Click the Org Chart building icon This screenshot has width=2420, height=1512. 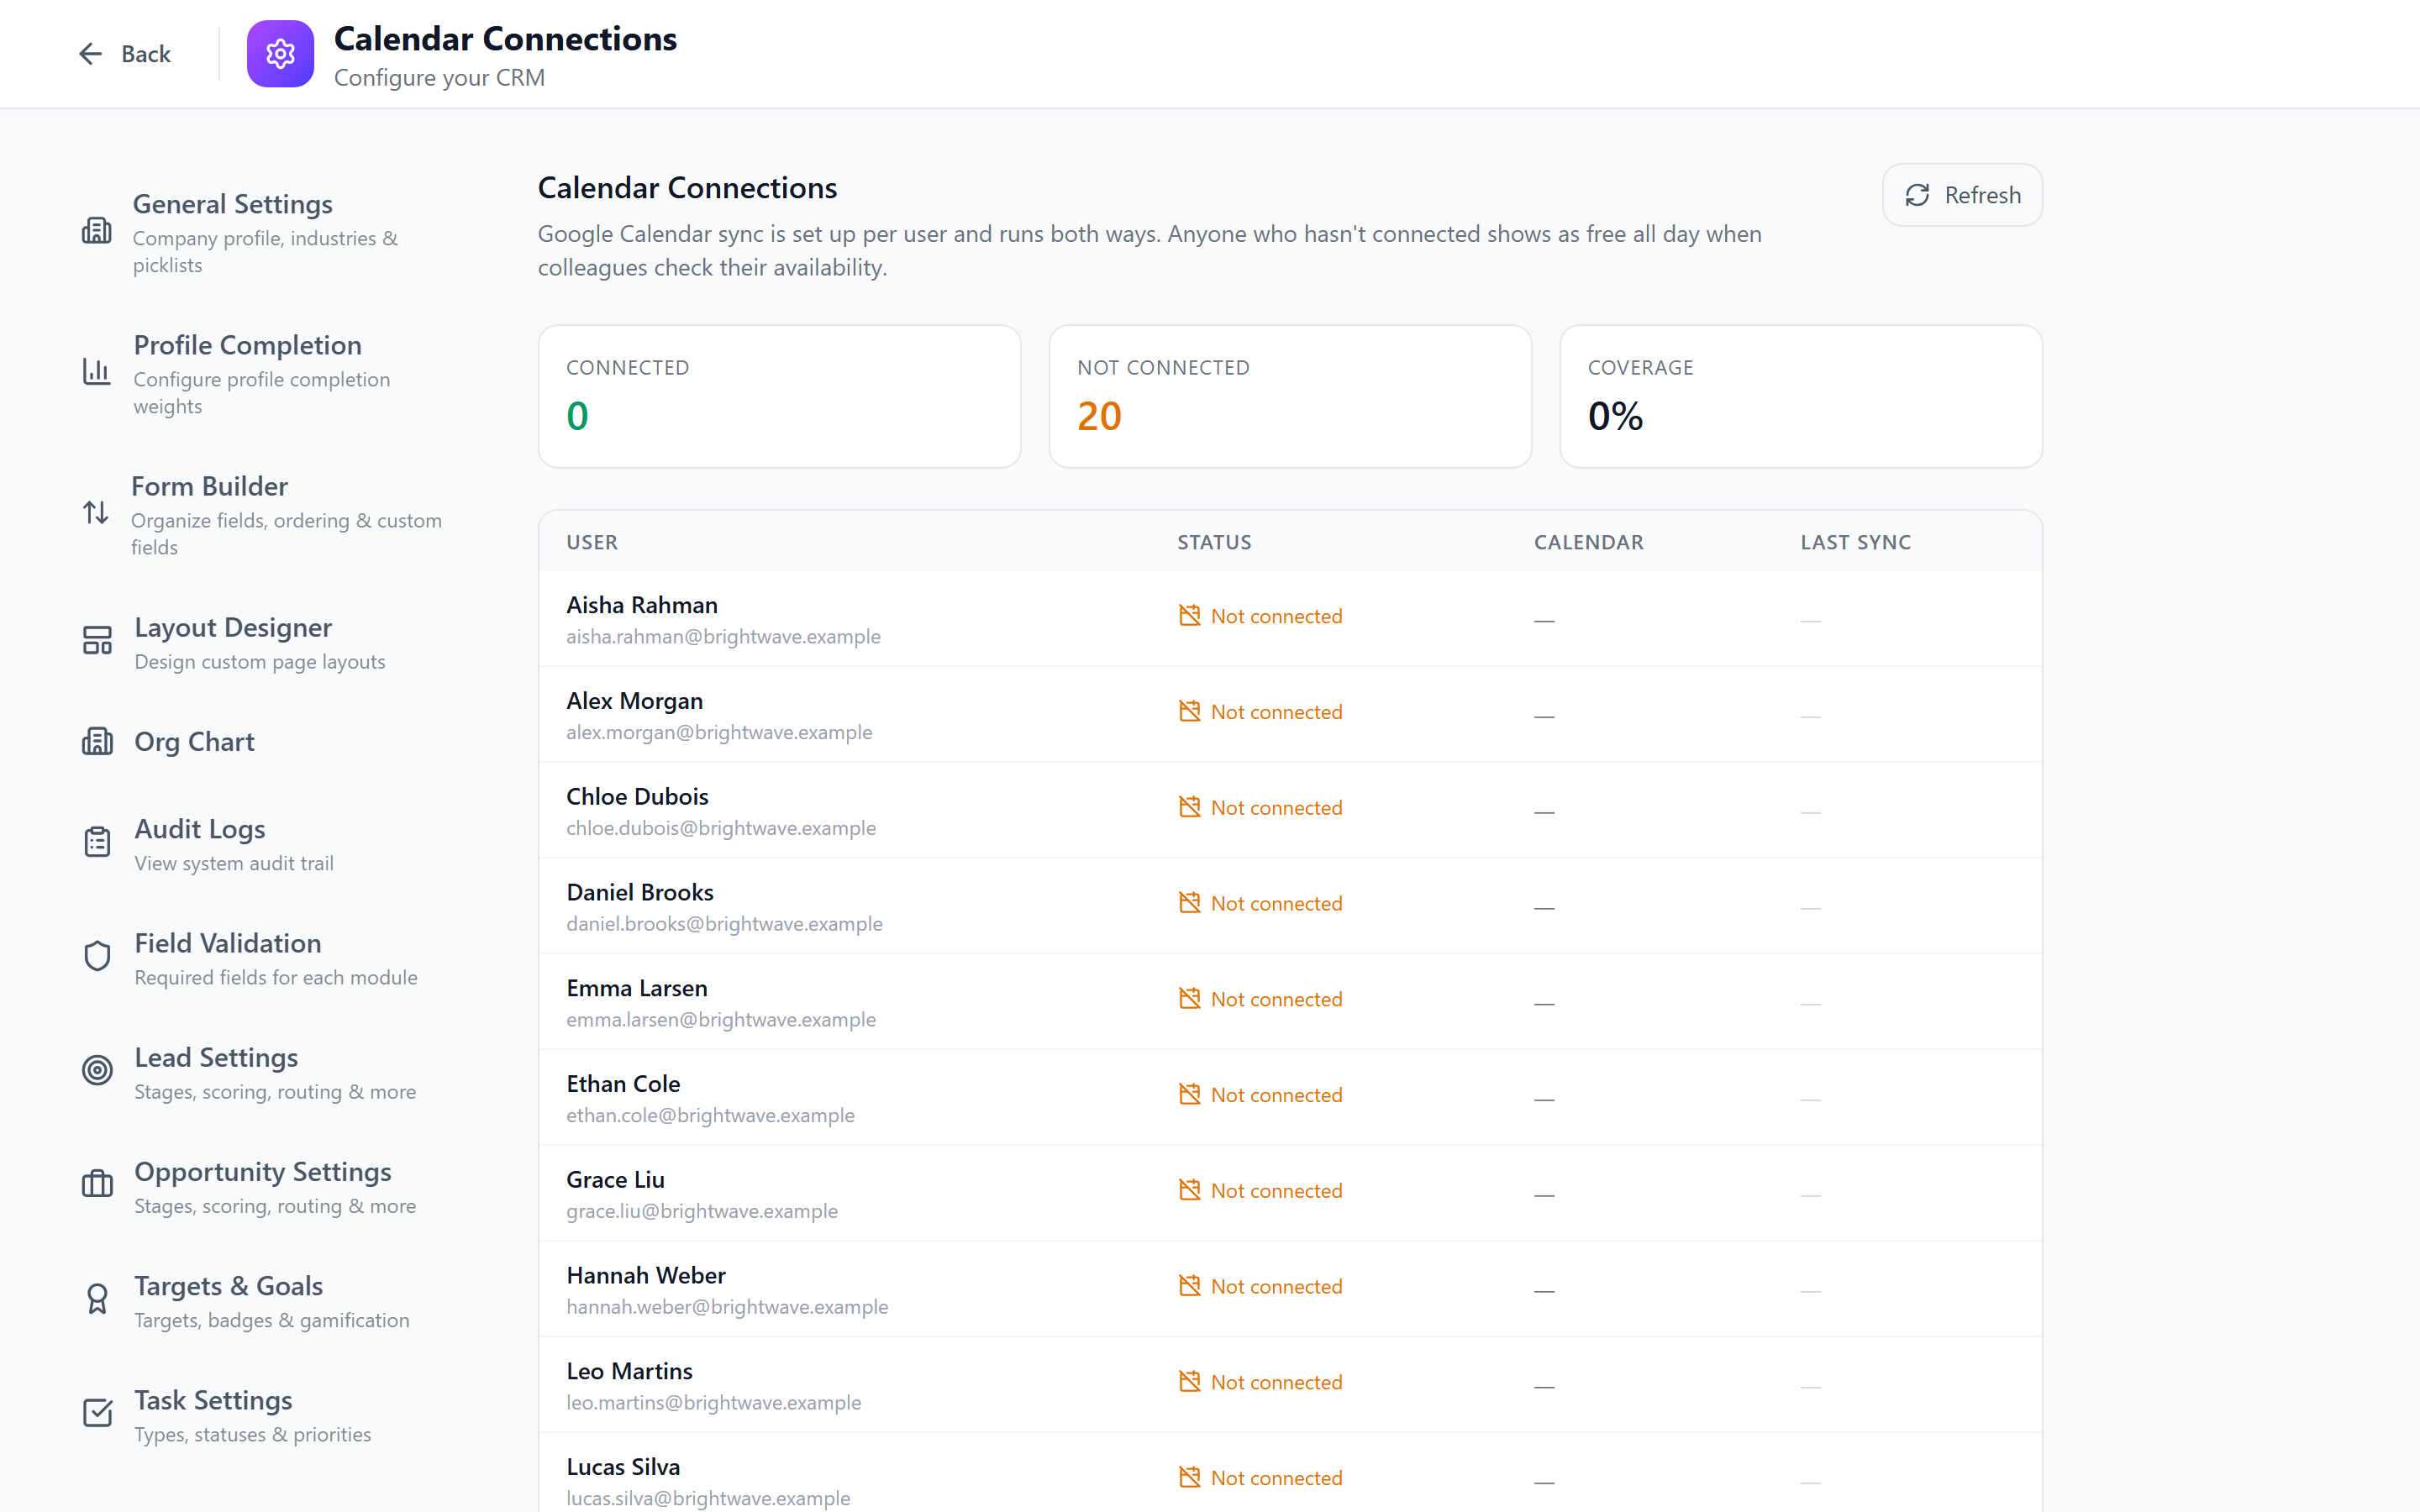[97, 742]
